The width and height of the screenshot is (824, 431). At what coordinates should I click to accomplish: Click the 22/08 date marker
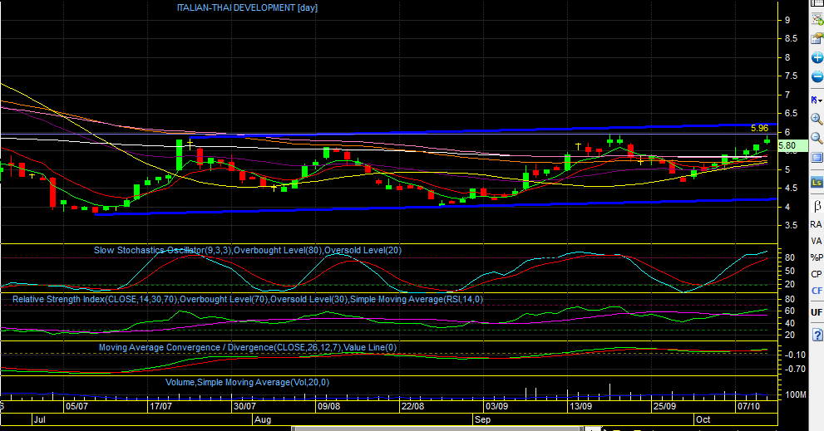(413, 406)
